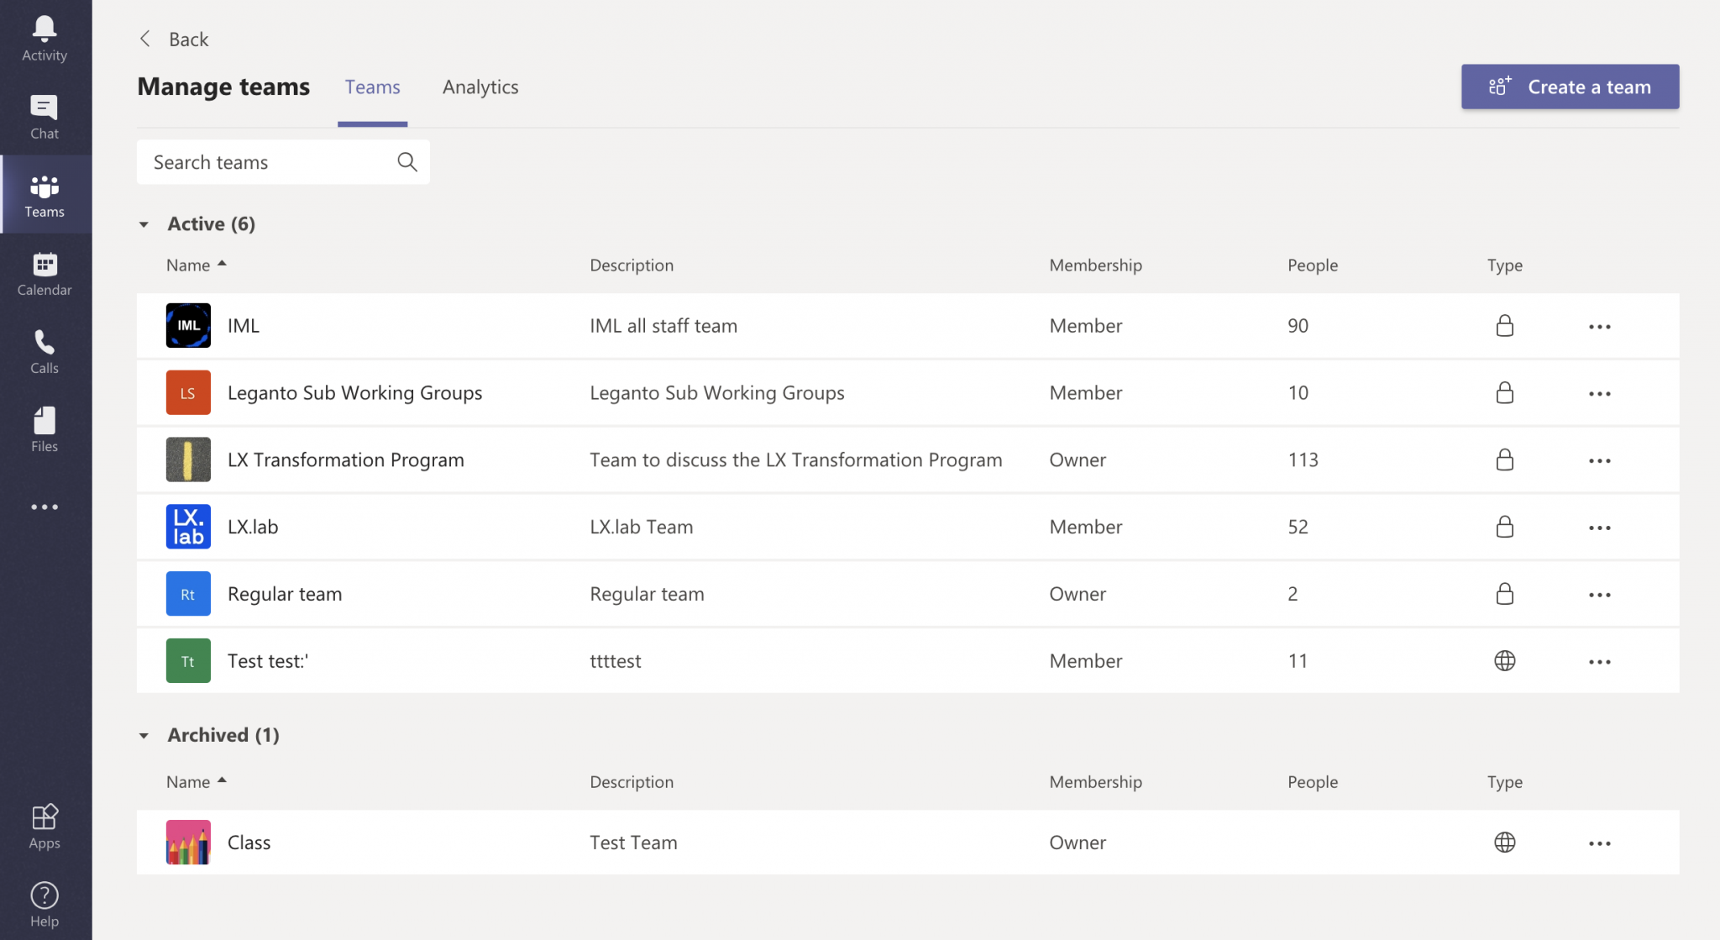Select the LX.lab team name
Screen dimensions: 1720x940
click(x=253, y=527)
